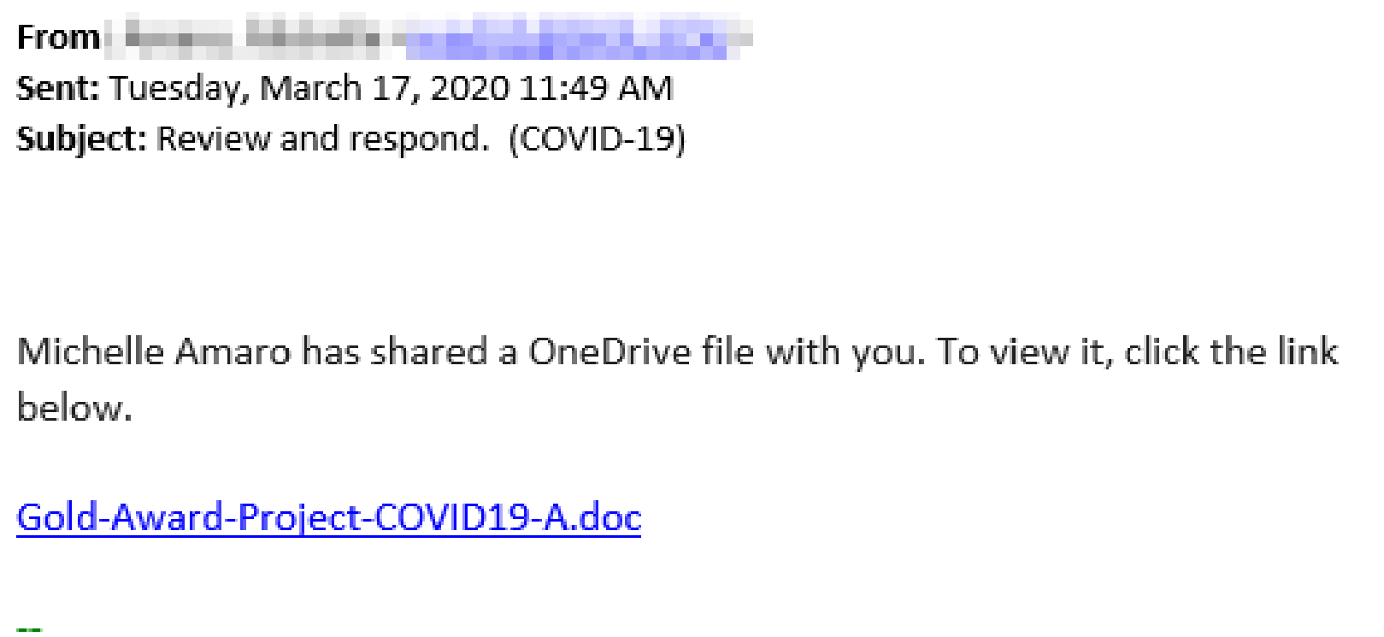Screen dimensions: 1384x637
Task: Click the blurred sender email address
Action: tap(568, 38)
